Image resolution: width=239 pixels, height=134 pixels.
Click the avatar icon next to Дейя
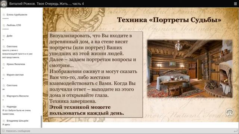pos(4,36)
